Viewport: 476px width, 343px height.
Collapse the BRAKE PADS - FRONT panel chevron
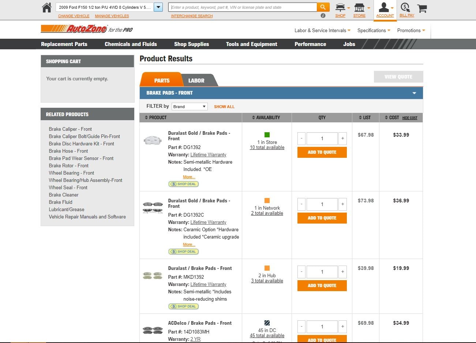click(x=414, y=93)
